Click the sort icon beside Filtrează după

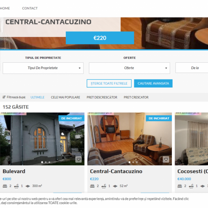[x=4, y=97]
